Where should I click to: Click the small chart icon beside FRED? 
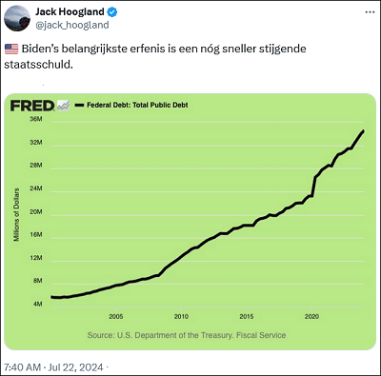(x=63, y=106)
